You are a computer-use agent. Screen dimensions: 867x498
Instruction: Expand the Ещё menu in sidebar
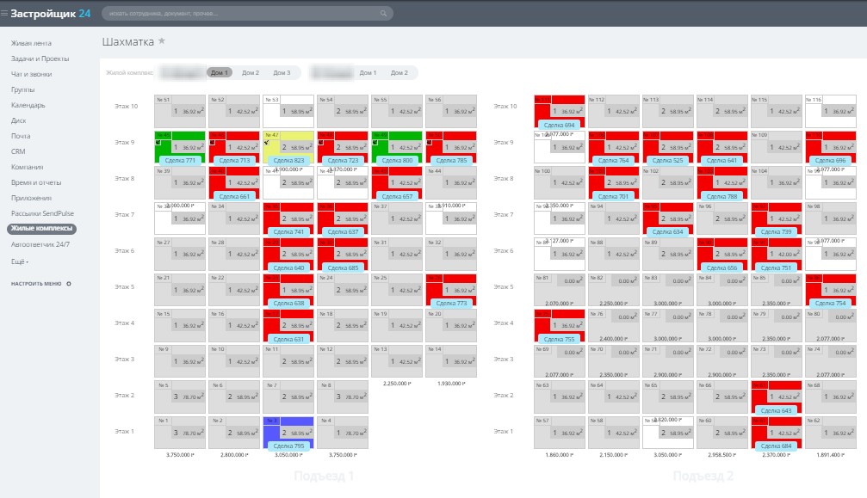pos(20,261)
